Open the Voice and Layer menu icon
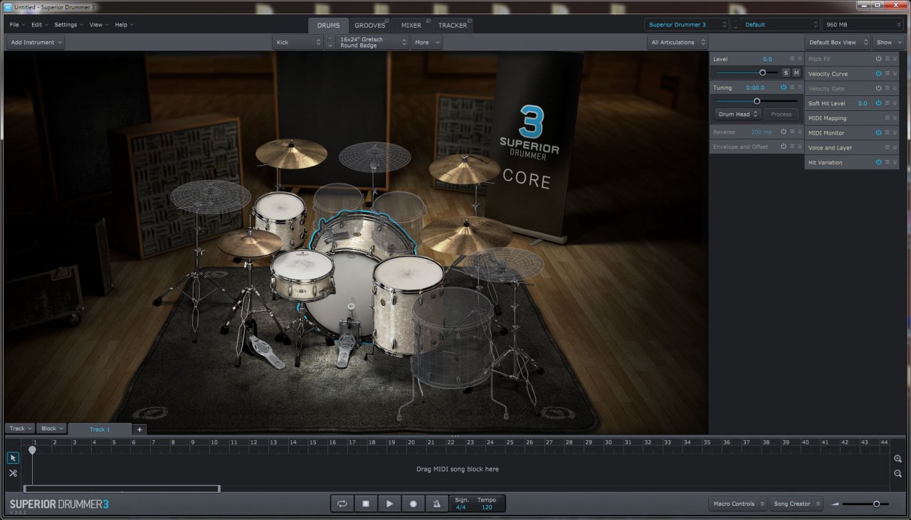 [888, 147]
